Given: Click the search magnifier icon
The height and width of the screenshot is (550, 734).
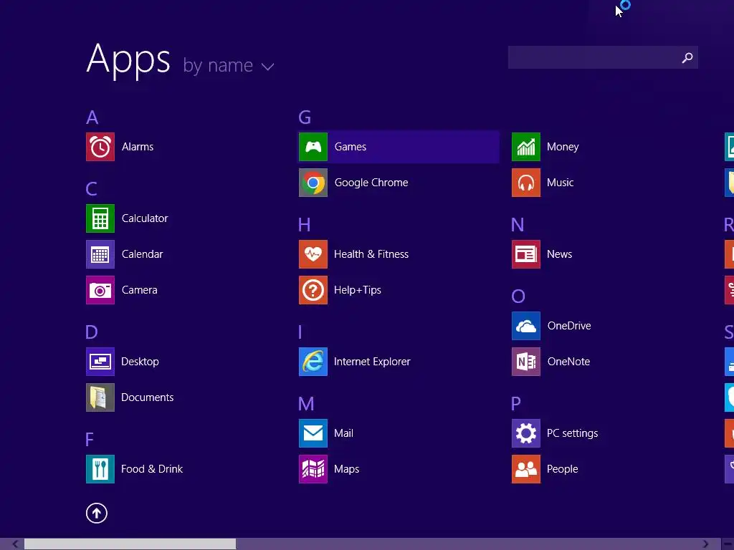Looking at the screenshot, I should (687, 57).
